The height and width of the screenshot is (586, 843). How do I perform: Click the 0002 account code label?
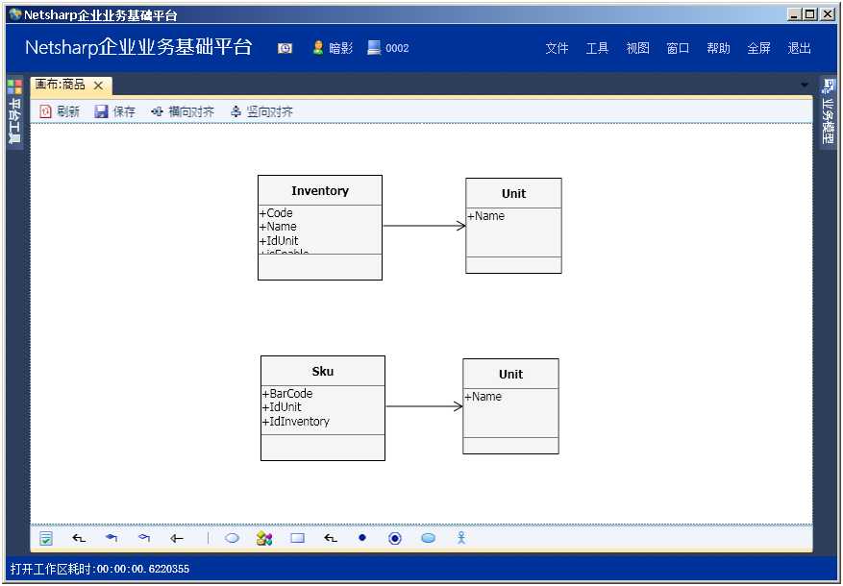coord(397,48)
